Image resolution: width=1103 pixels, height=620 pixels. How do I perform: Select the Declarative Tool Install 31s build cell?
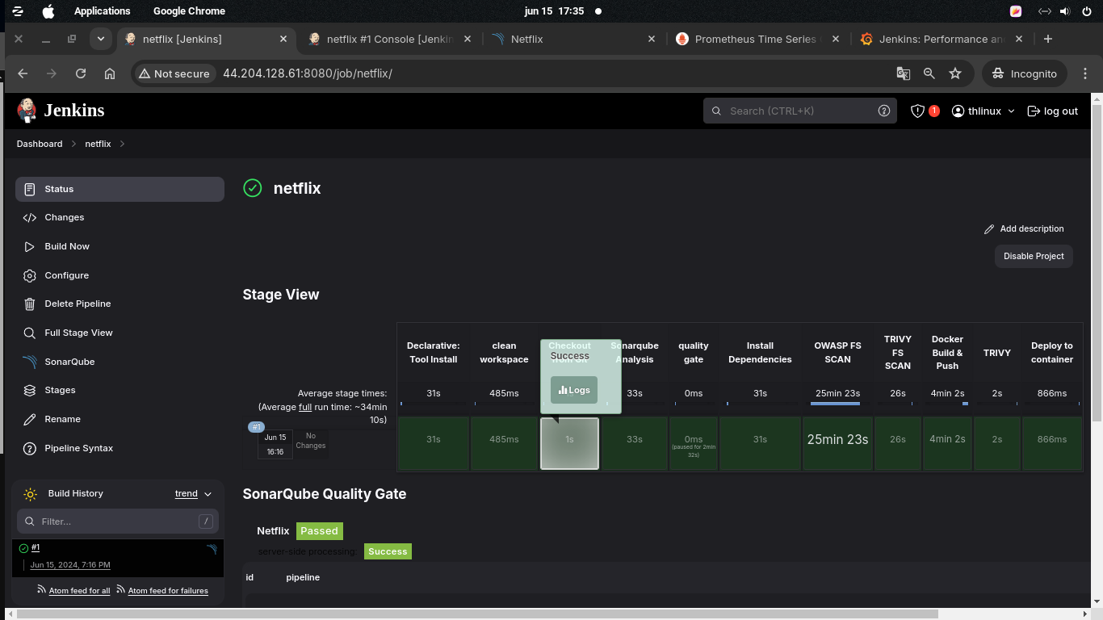pyautogui.click(x=434, y=443)
